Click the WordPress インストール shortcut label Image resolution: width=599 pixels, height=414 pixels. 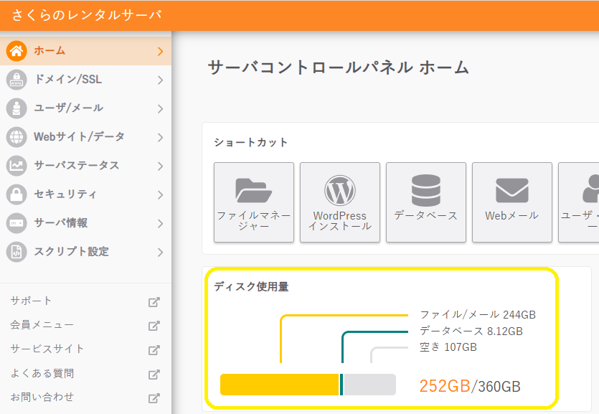(x=340, y=221)
